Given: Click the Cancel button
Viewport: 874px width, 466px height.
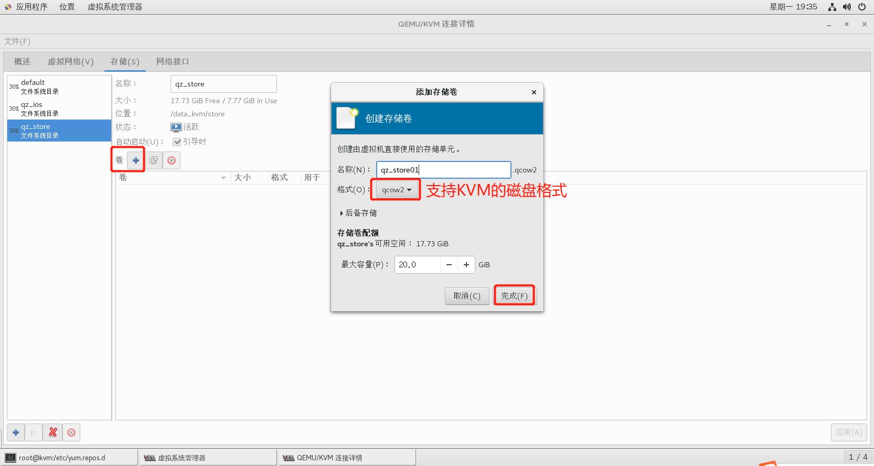Looking at the screenshot, I should pos(467,296).
